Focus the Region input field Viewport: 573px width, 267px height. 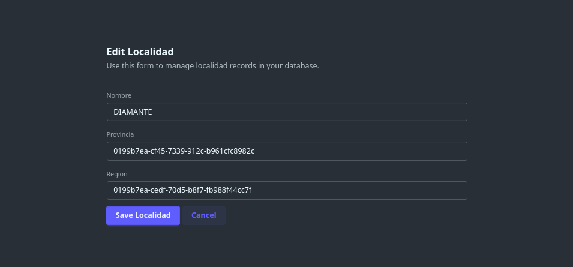click(286, 190)
